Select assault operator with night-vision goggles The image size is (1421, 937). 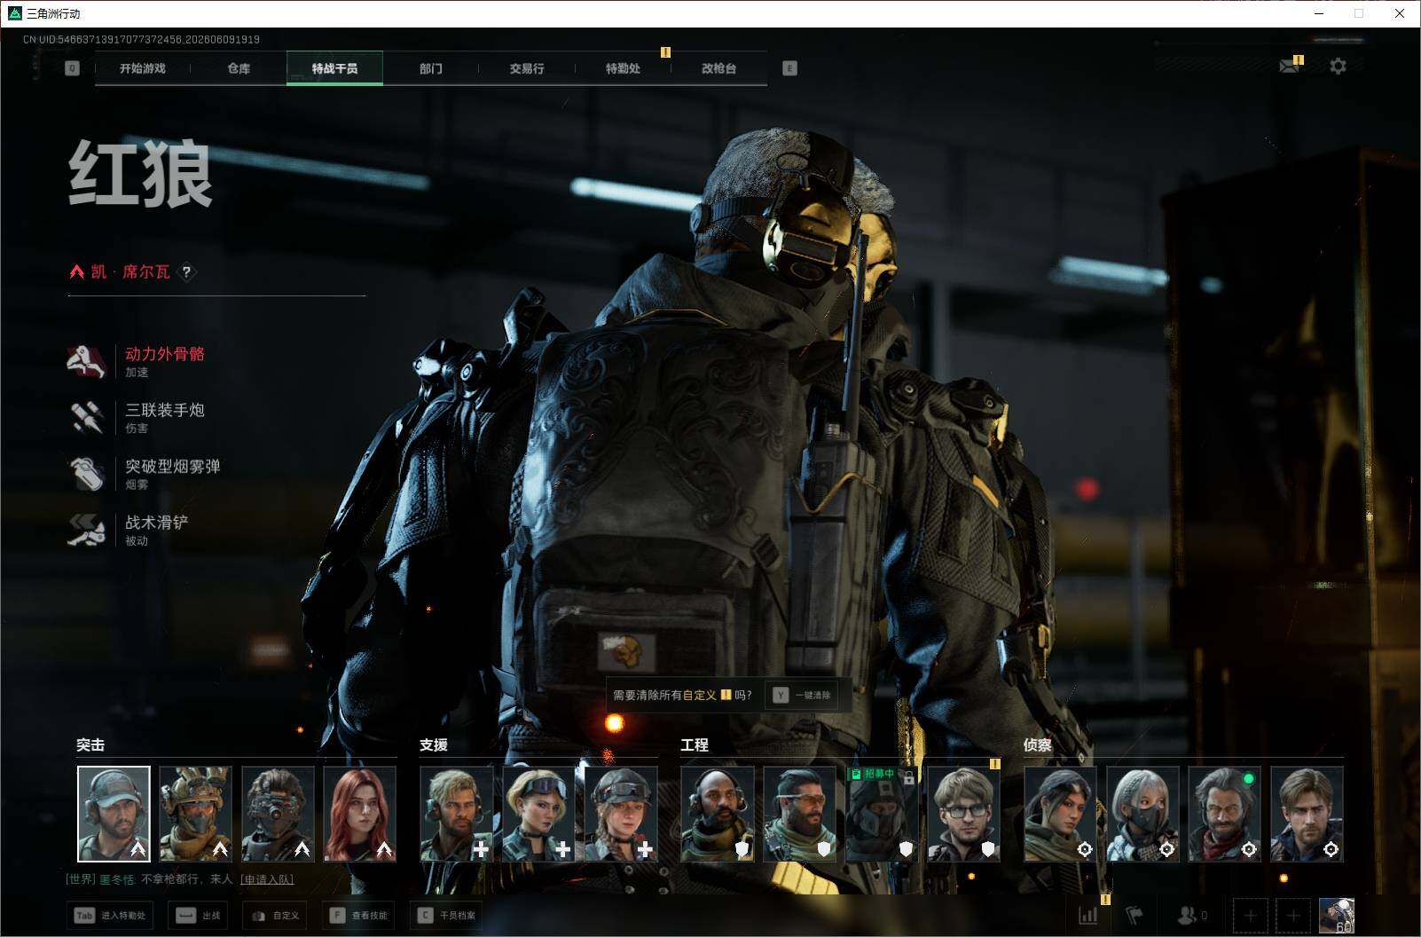click(278, 814)
